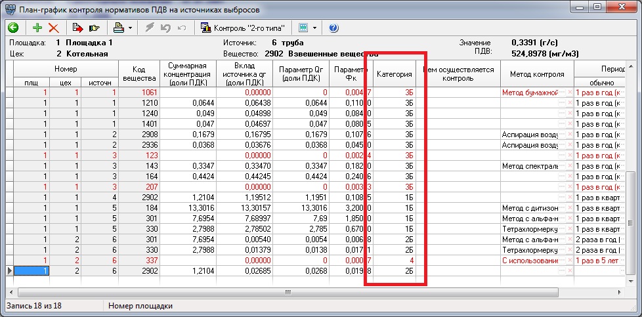Open ellipsis picker in 'Метод бумажной' cell
Viewport: 642px width, 317px height.
point(562,93)
